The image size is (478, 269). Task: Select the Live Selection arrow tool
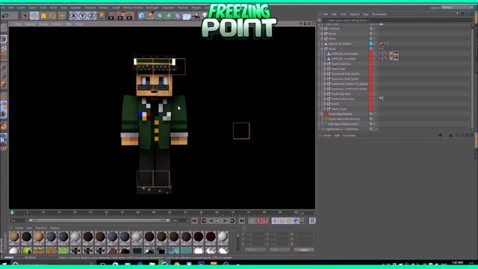point(25,16)
